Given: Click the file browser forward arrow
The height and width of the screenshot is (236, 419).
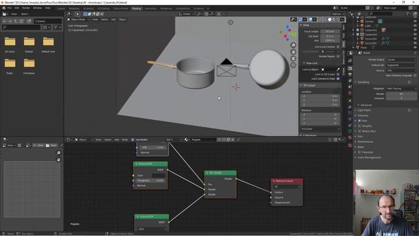Looking at the screenshot, I should [x=10, y=21].
